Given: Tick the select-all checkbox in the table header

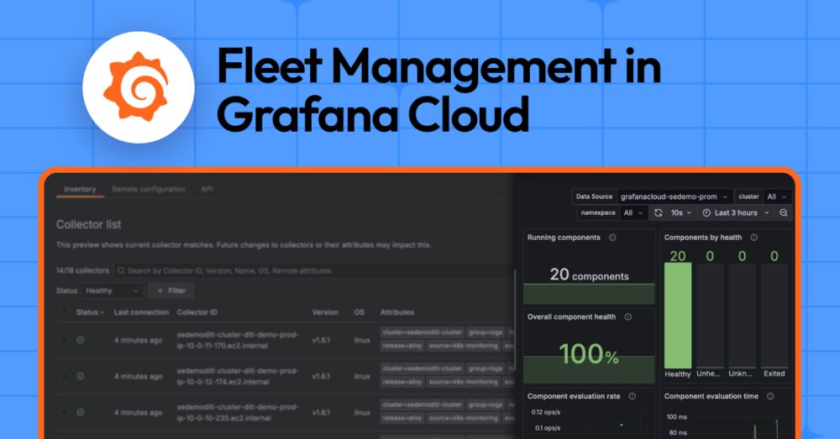Looking at the screenshot, I should point(65,311).
